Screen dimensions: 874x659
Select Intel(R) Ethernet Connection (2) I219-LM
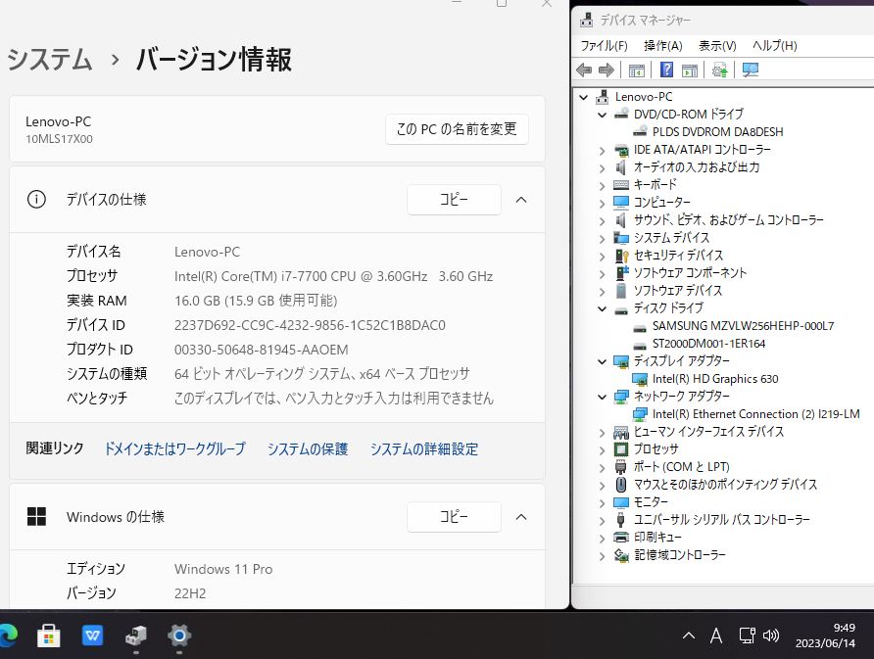755,414
